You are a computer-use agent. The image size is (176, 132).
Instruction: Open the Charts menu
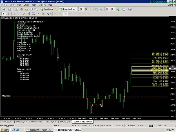26,5
